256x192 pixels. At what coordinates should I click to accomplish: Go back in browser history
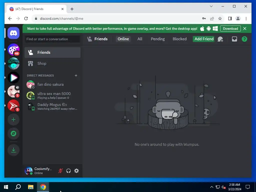pyautogui.click(x=10, y=18)
